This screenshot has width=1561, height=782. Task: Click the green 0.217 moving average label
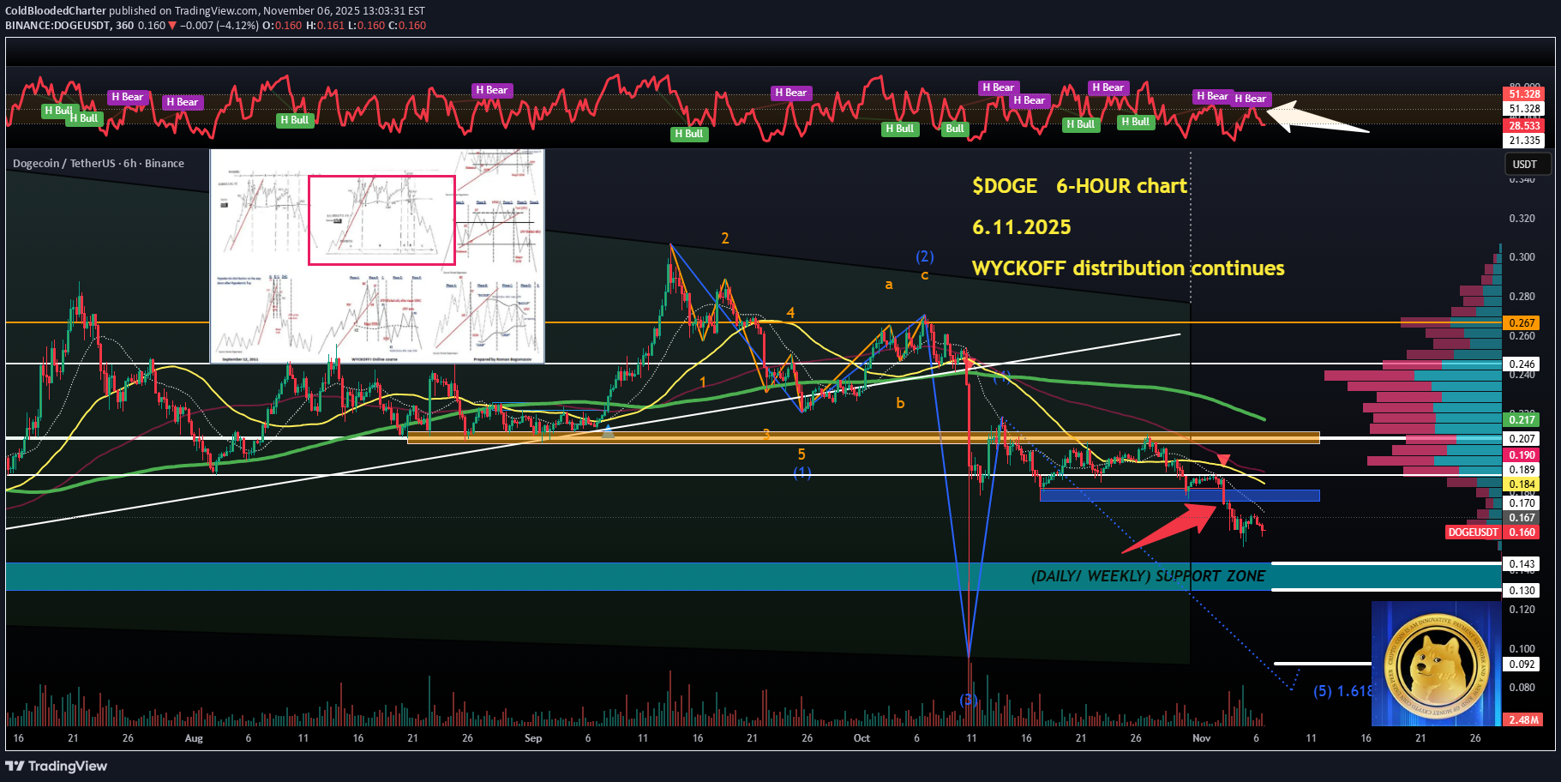(x=1522, y=419)
